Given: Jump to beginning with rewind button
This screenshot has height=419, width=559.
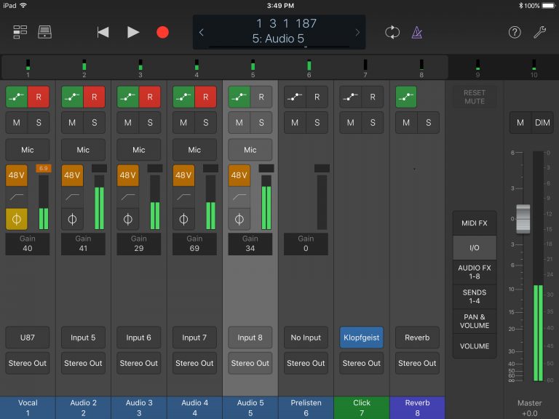Looking at the screenshot, I should pyautogui.click(x=103, y=33).
